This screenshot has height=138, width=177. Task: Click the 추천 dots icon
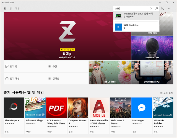coord(50,66)
